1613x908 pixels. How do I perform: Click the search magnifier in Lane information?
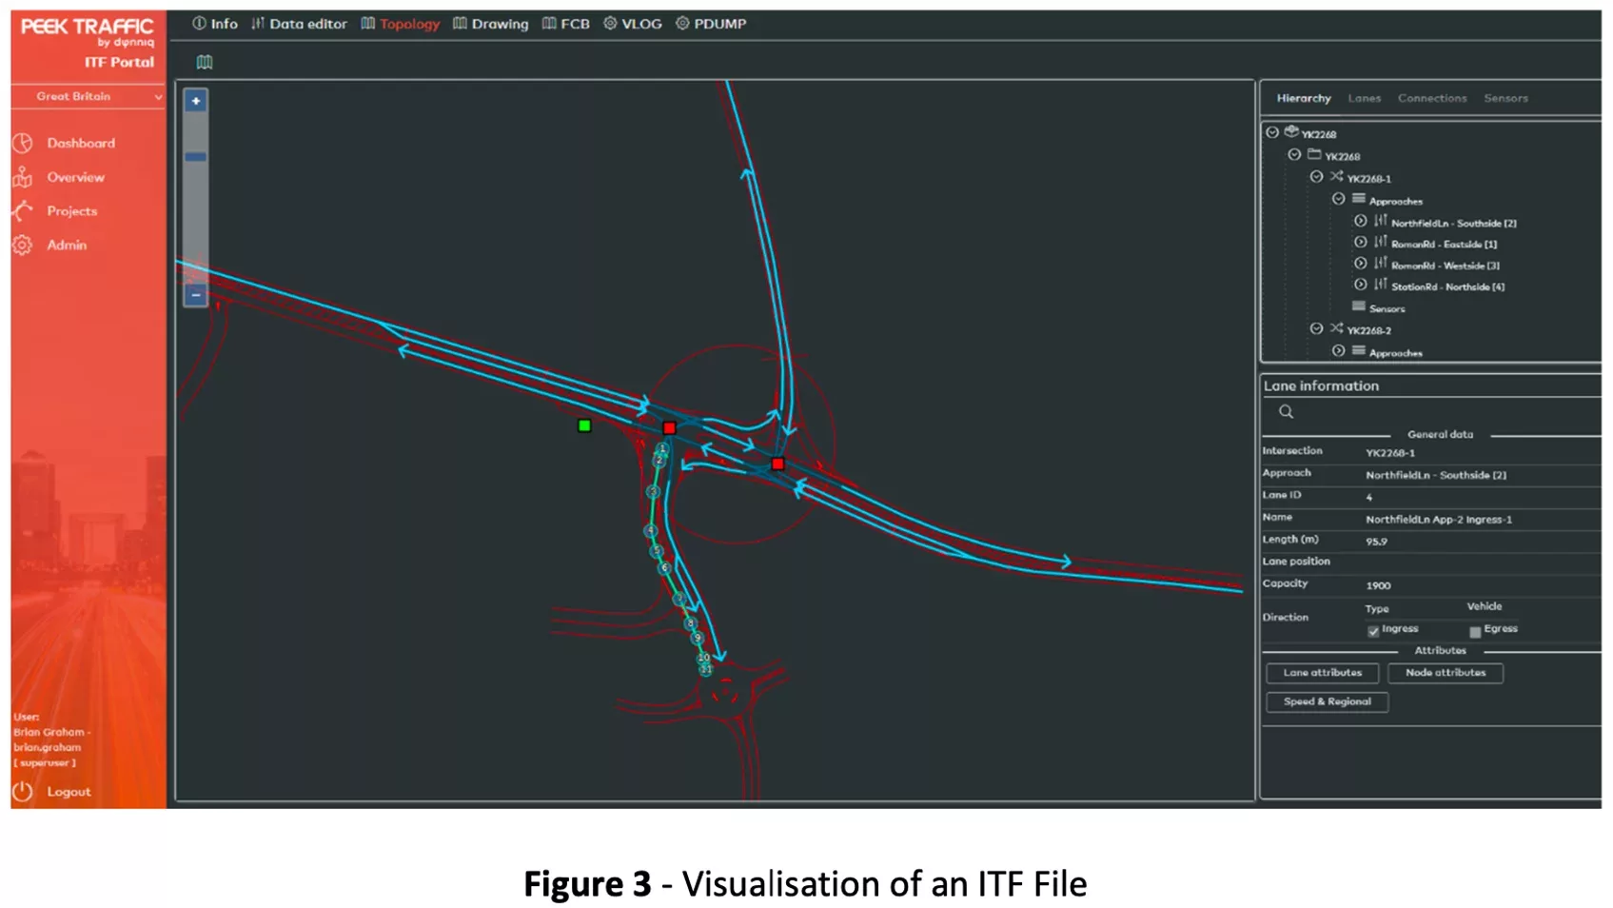[x=1286, y=412]
